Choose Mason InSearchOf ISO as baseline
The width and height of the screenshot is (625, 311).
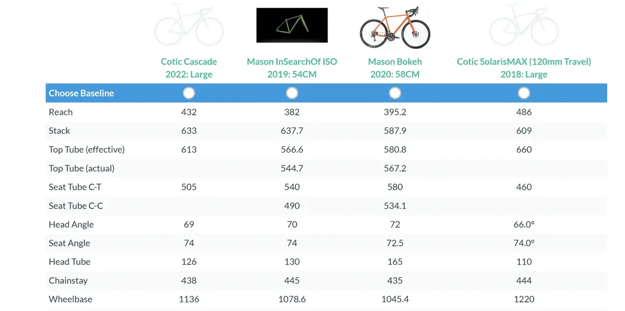(292, 93)
